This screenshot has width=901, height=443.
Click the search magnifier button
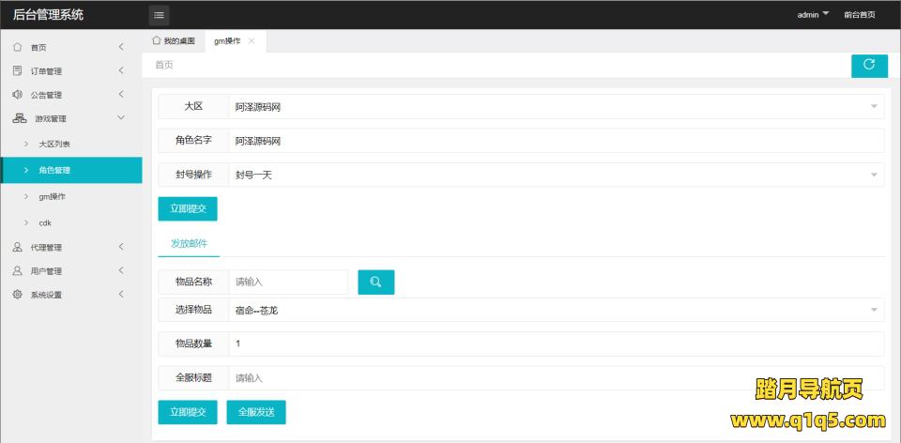pyautogui.click(x=375, y=283)
